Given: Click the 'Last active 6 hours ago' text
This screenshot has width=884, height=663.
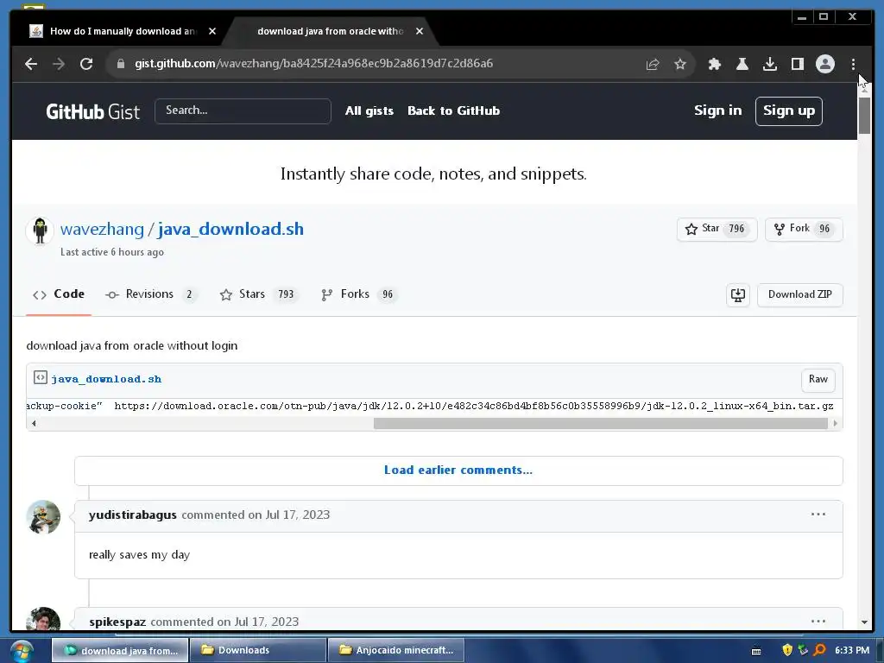Looking at the screenshot, I should click(112, 252).
